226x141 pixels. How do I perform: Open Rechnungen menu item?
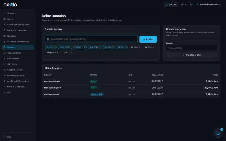(x=18, y=59)
